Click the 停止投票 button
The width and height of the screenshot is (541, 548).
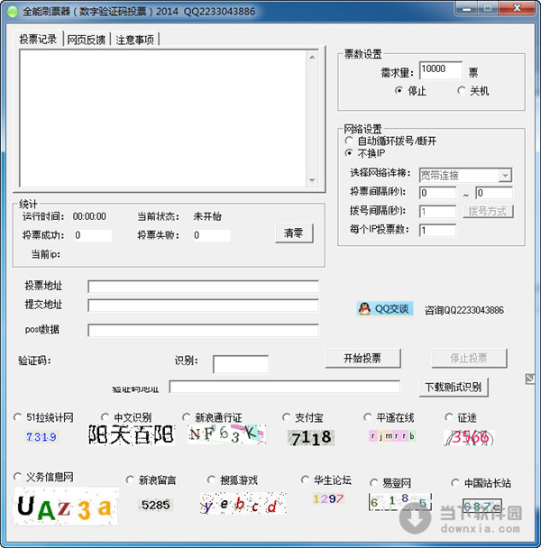pyautogui.click(x=469, y=358)
